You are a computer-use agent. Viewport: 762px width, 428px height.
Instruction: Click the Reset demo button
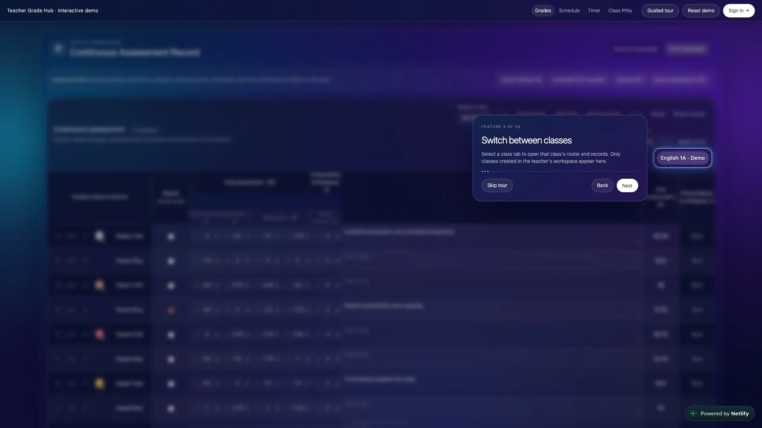click(x=700, y=11)
